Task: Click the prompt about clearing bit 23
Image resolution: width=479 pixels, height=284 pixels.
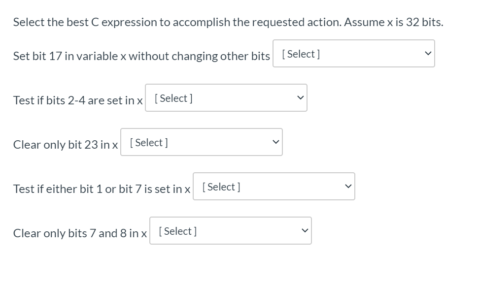Action: click(x=66, y=145)
